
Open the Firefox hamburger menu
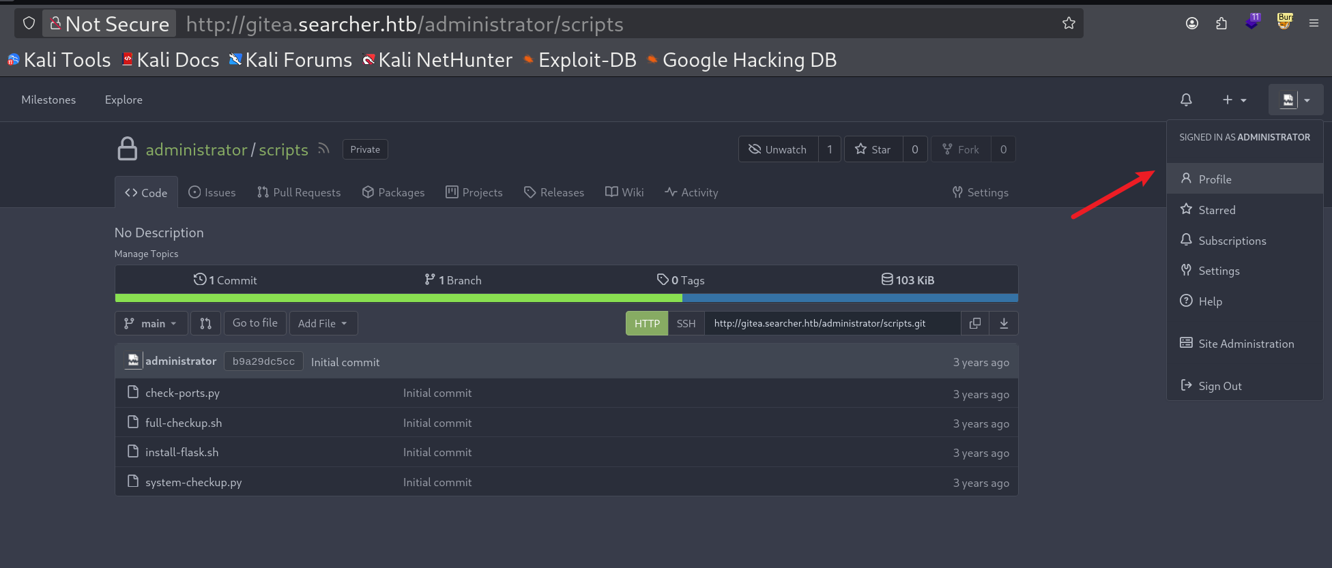(1314, 23)
